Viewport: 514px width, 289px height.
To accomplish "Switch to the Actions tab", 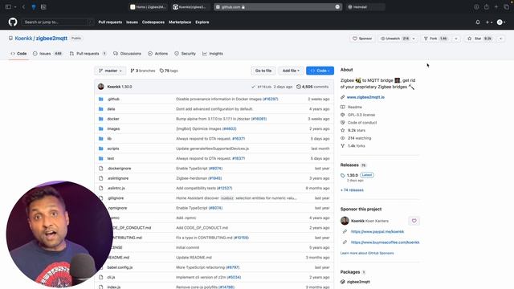I will [158, 54].
